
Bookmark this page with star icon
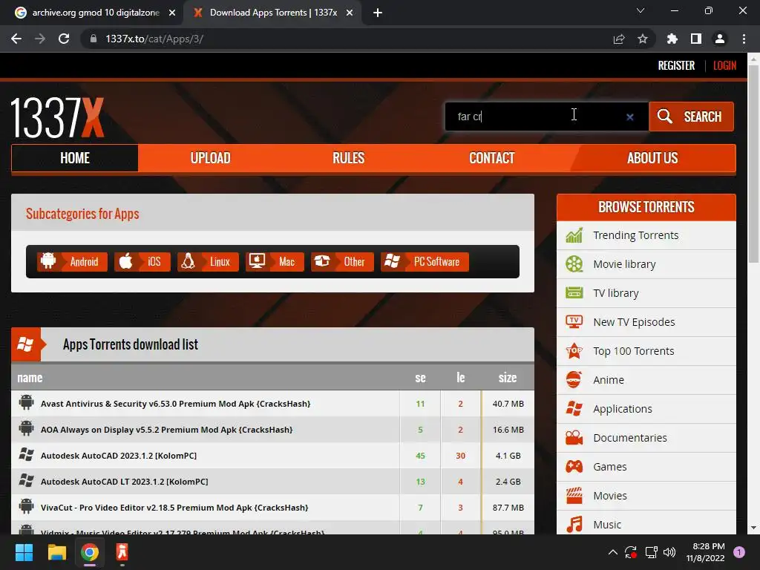tap(642, 39)
